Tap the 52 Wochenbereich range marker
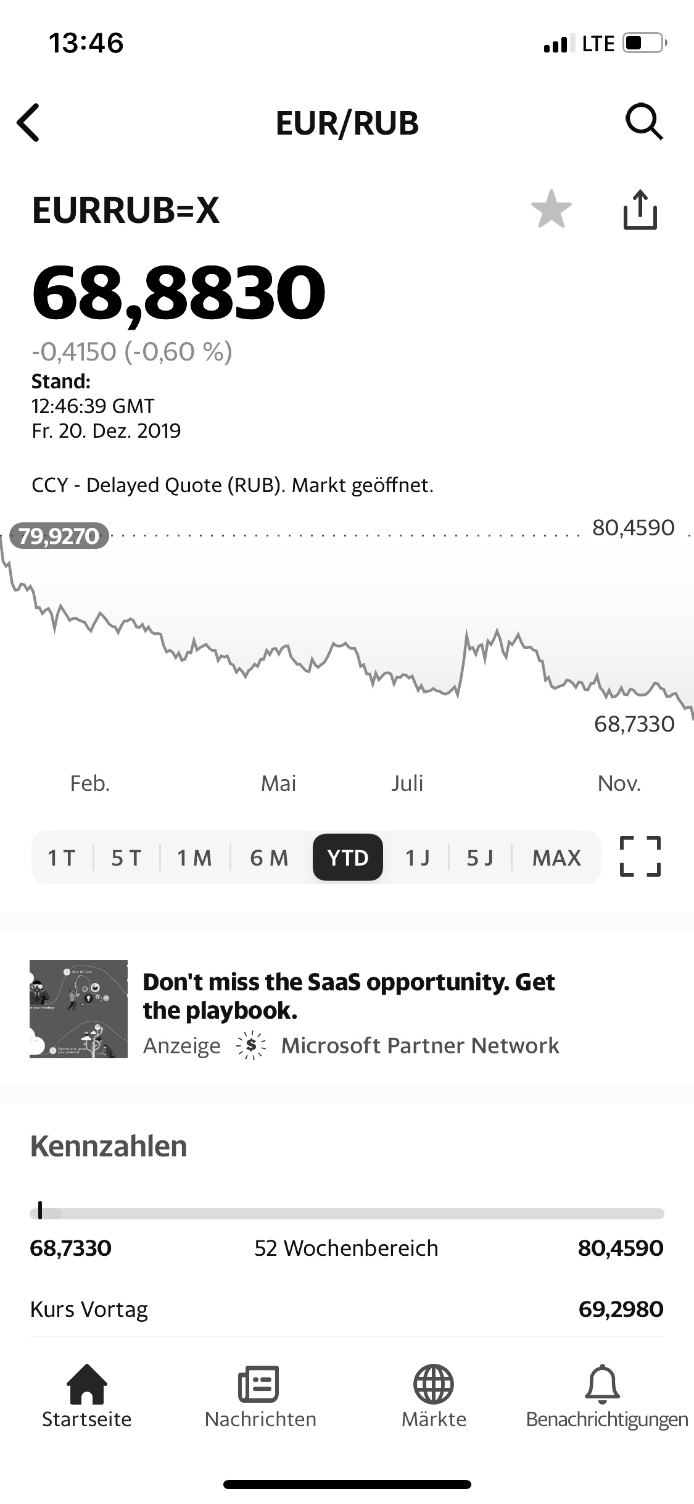 coord(40,1210)
